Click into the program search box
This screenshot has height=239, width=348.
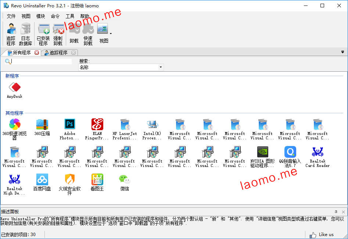[42, 61]
